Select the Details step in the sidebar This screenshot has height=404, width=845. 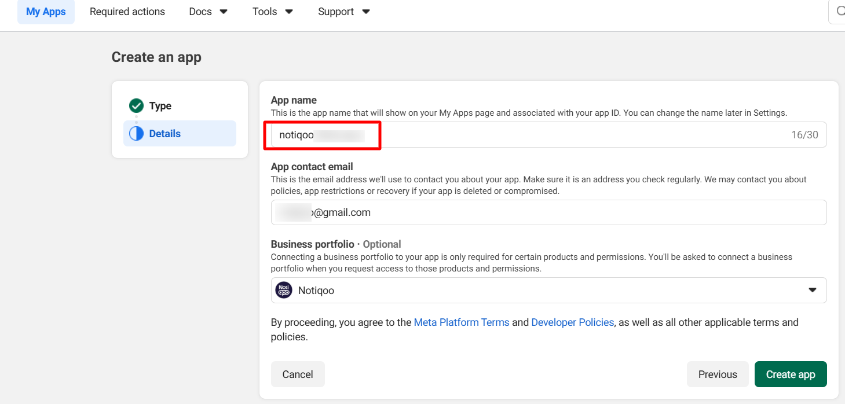click(x=164, y=133)
